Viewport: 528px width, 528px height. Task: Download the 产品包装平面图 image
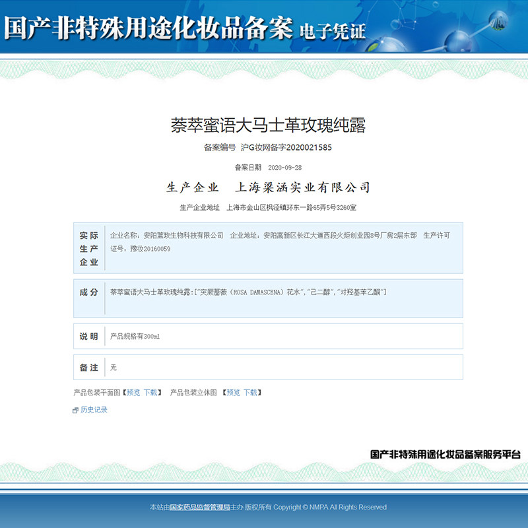[150, 392]
